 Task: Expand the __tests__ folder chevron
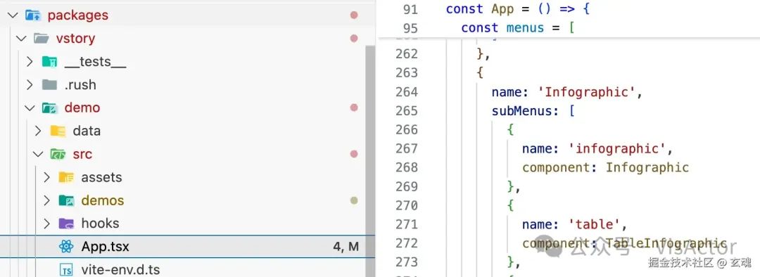click(30, 61)
